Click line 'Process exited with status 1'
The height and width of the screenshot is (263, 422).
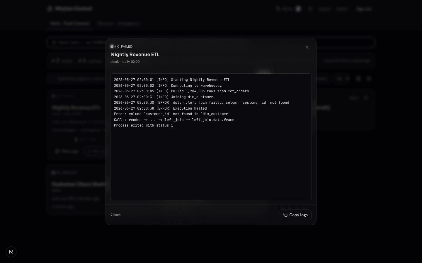tap(144, 125)
